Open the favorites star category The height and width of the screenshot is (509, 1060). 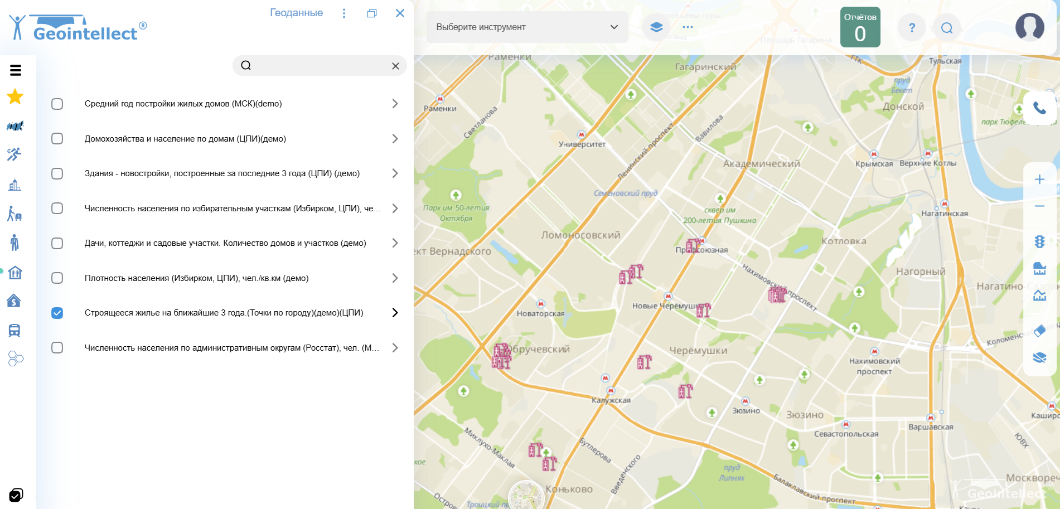pyautogui.click(x=15, y=96)
